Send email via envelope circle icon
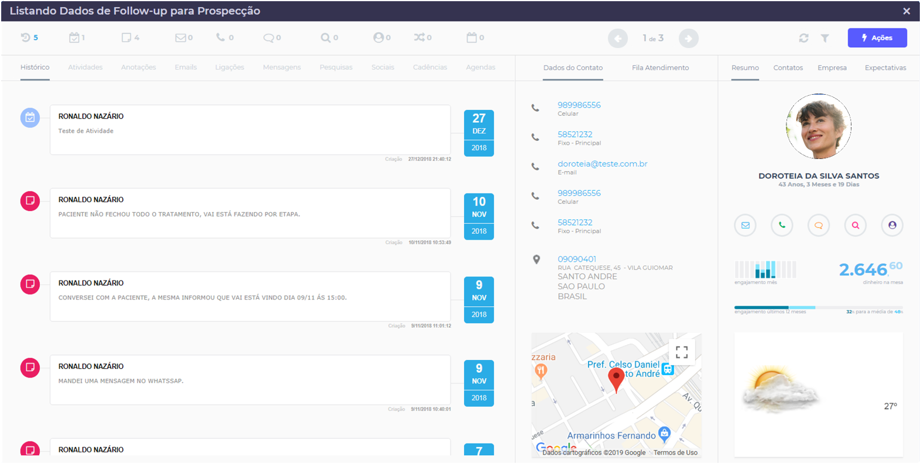Viewport: 921px width, 464px height. [x=745, y=225]
